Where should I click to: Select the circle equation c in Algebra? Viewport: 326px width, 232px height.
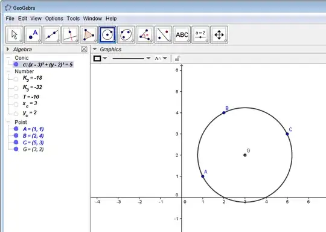click(48, 65)
